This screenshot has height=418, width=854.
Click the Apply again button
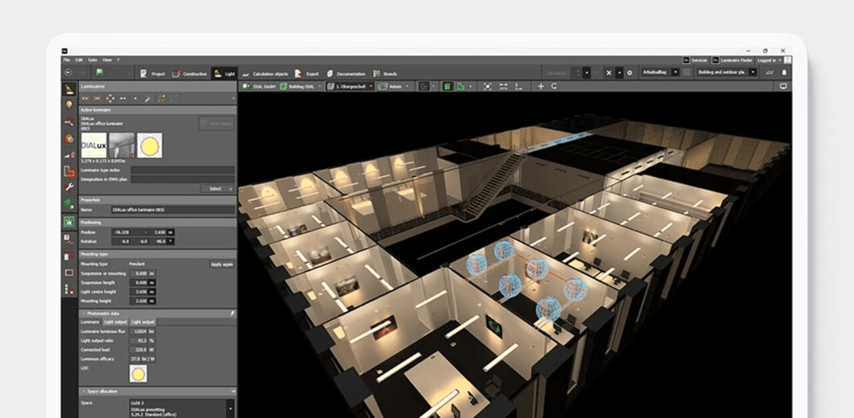pyautogui.click(x=221, y=264)
